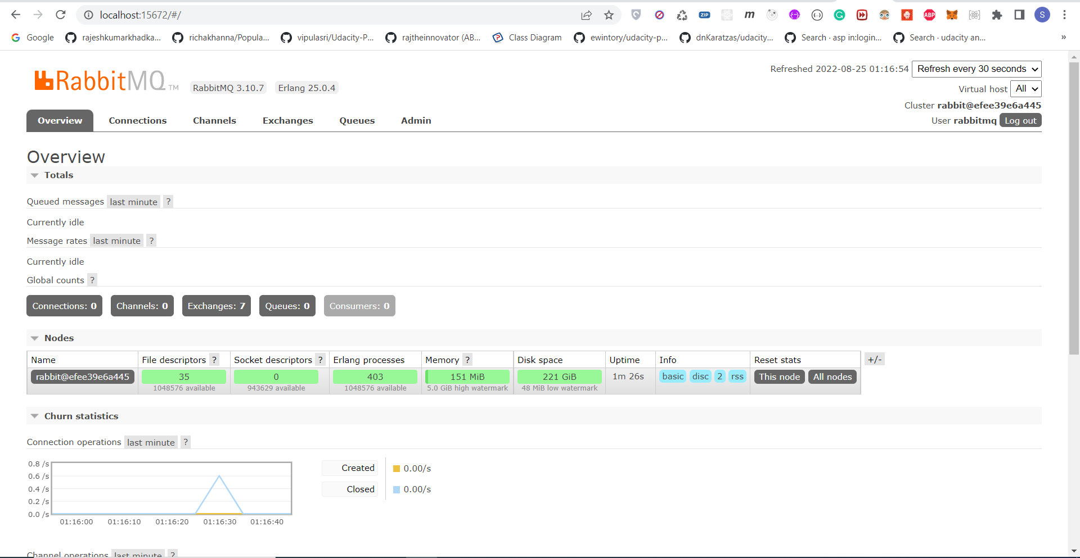Open the Class Diagram bookmark
1080x558 pixels.
(x=527, y=38)
